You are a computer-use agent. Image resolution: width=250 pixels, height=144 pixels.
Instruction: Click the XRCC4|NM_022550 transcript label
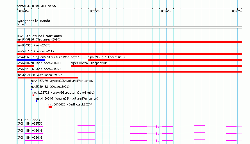point(29,123)
